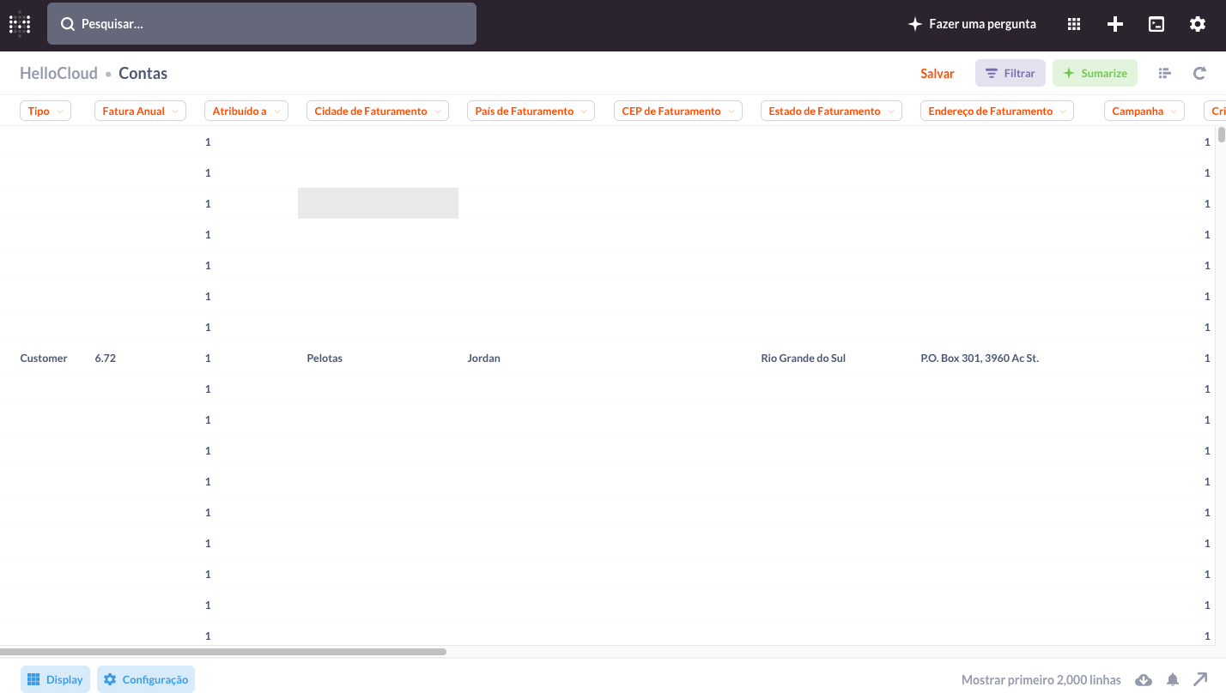Open the Campanha column dropdown
Image resolution: width=1226 pixels, height=693 pixels.
1144,111
